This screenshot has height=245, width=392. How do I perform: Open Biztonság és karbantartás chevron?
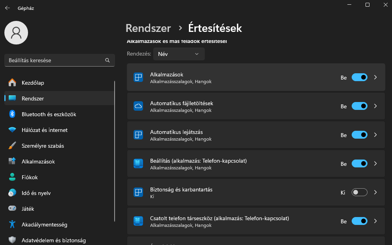pyautogui.click(x=375, y=192)
